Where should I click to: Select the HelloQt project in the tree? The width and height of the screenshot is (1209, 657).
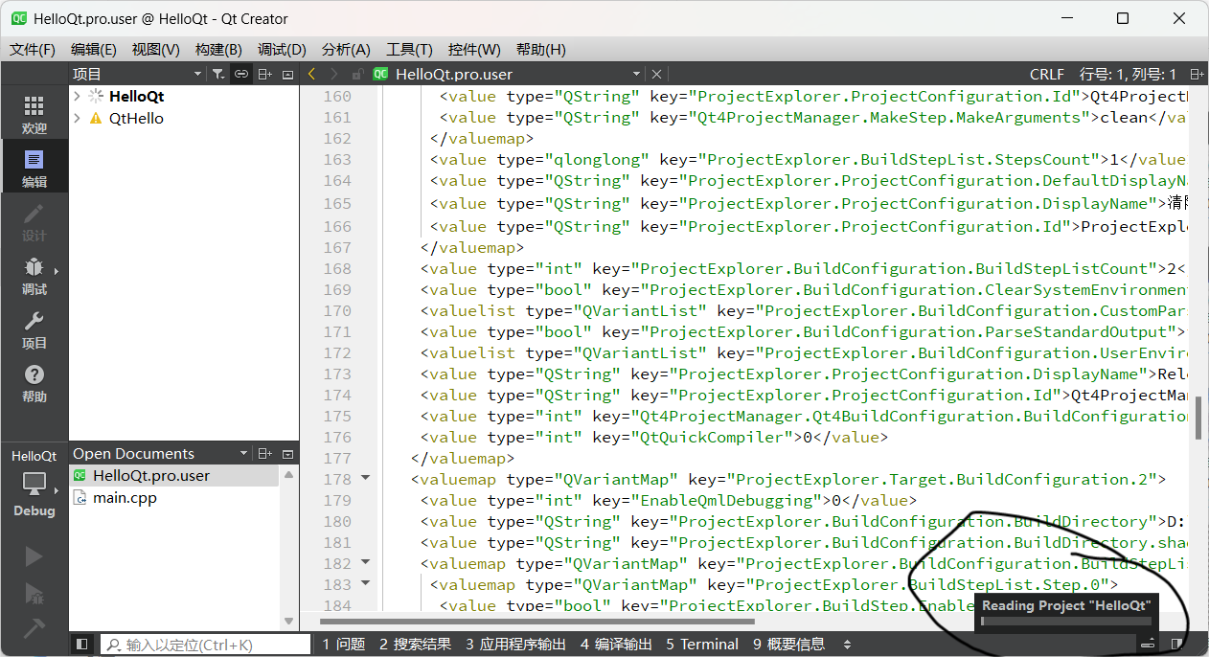click(136, 97)
